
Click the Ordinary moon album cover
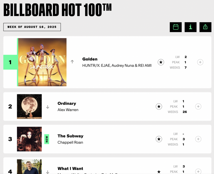click(29, 106)
